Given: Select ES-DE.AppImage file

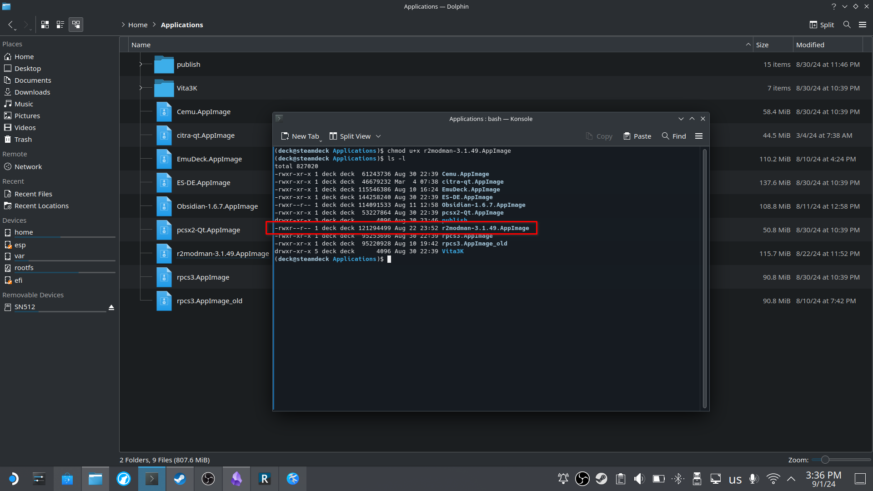Looking at the screenshot, I should [x=203, y=183].
